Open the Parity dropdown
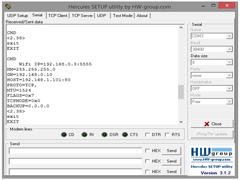Viewport: 240px width, 180px height. coord(229,75)
